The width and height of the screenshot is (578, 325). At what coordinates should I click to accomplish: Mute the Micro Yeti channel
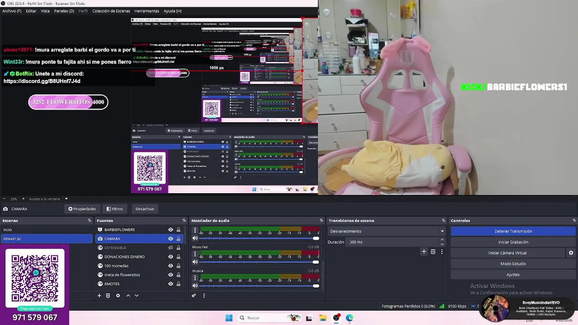195,262
